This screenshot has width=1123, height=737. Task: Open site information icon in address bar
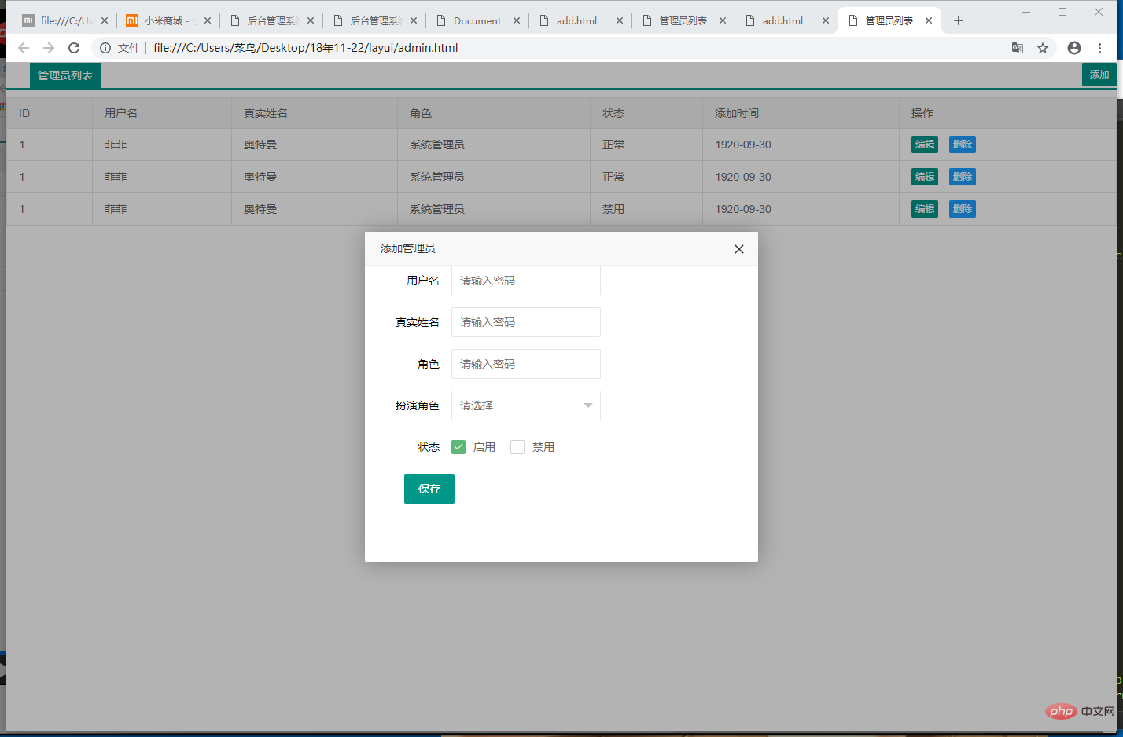tap(105, 48)
